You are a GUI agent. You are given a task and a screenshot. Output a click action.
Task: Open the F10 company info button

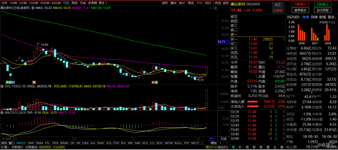pos(199,3)
